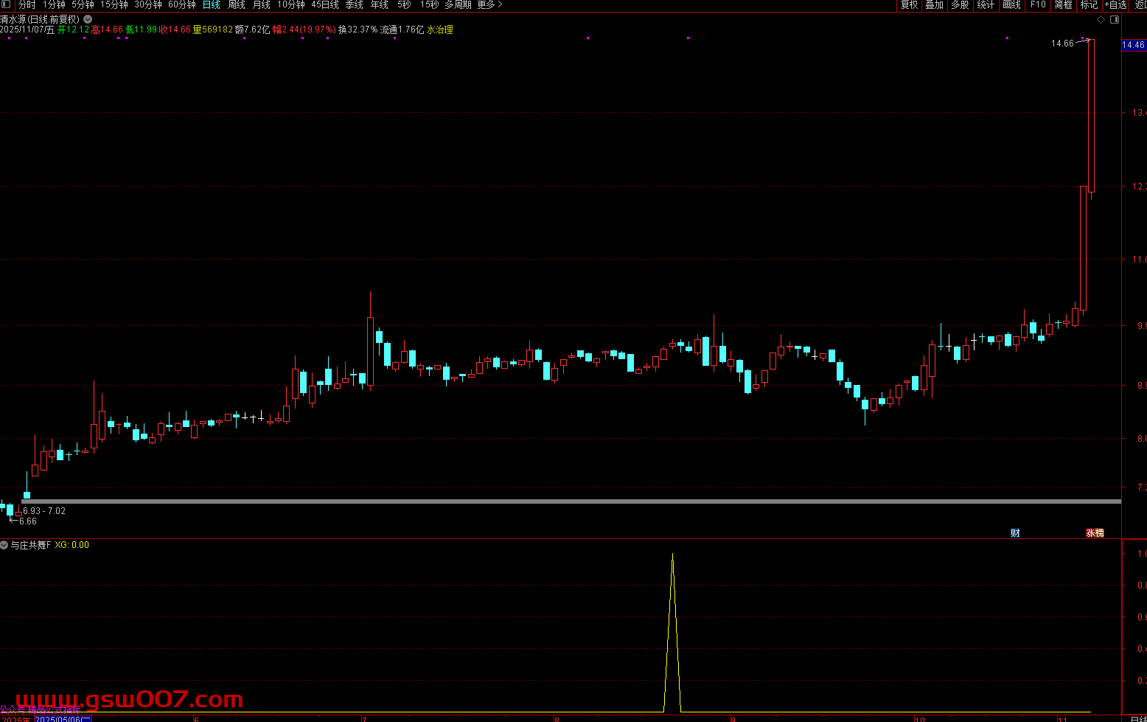Open F10 company info
The width and height of the screenshot is (1147, 722).
point(1038,5)
